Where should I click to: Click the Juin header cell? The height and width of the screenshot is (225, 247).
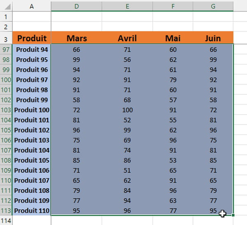pos(213,38)
